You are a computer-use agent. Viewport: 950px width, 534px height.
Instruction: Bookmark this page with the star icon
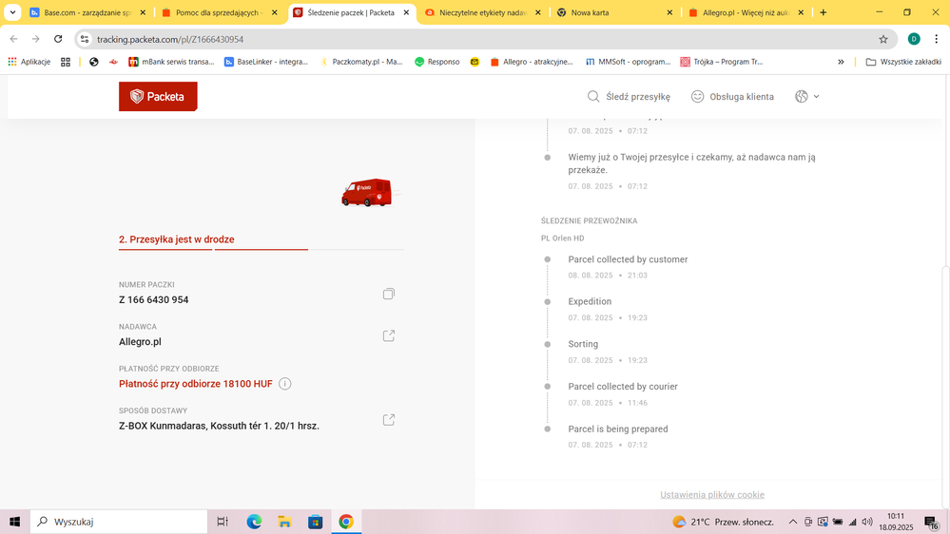pos(883,39)
